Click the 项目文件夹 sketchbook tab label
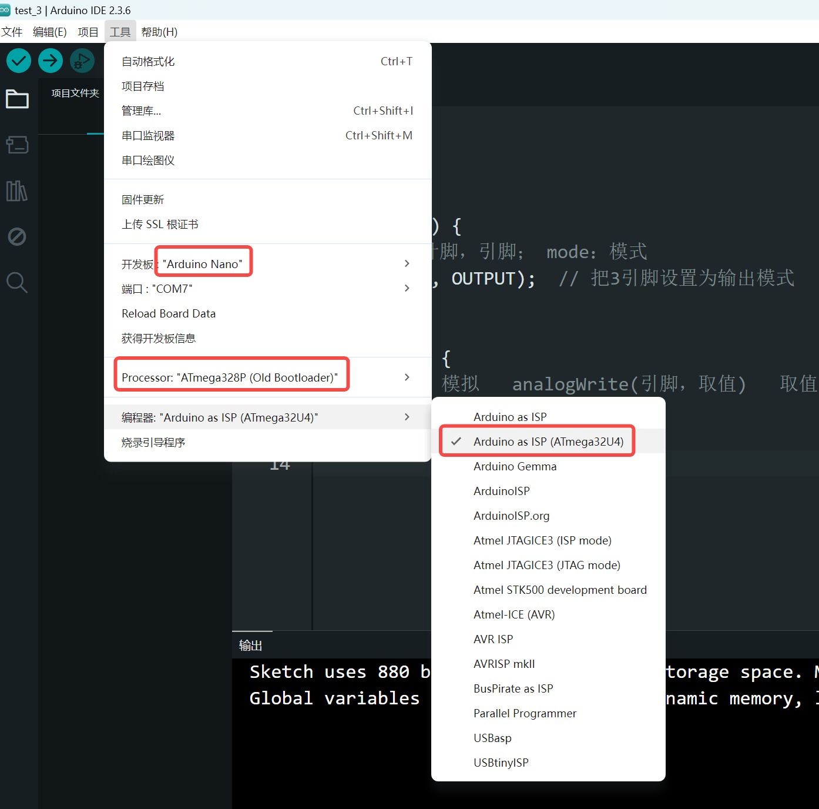 coord(75,93)
